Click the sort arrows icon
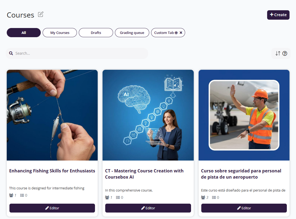The width and height of the screenshot is (296, 219). 278,53
